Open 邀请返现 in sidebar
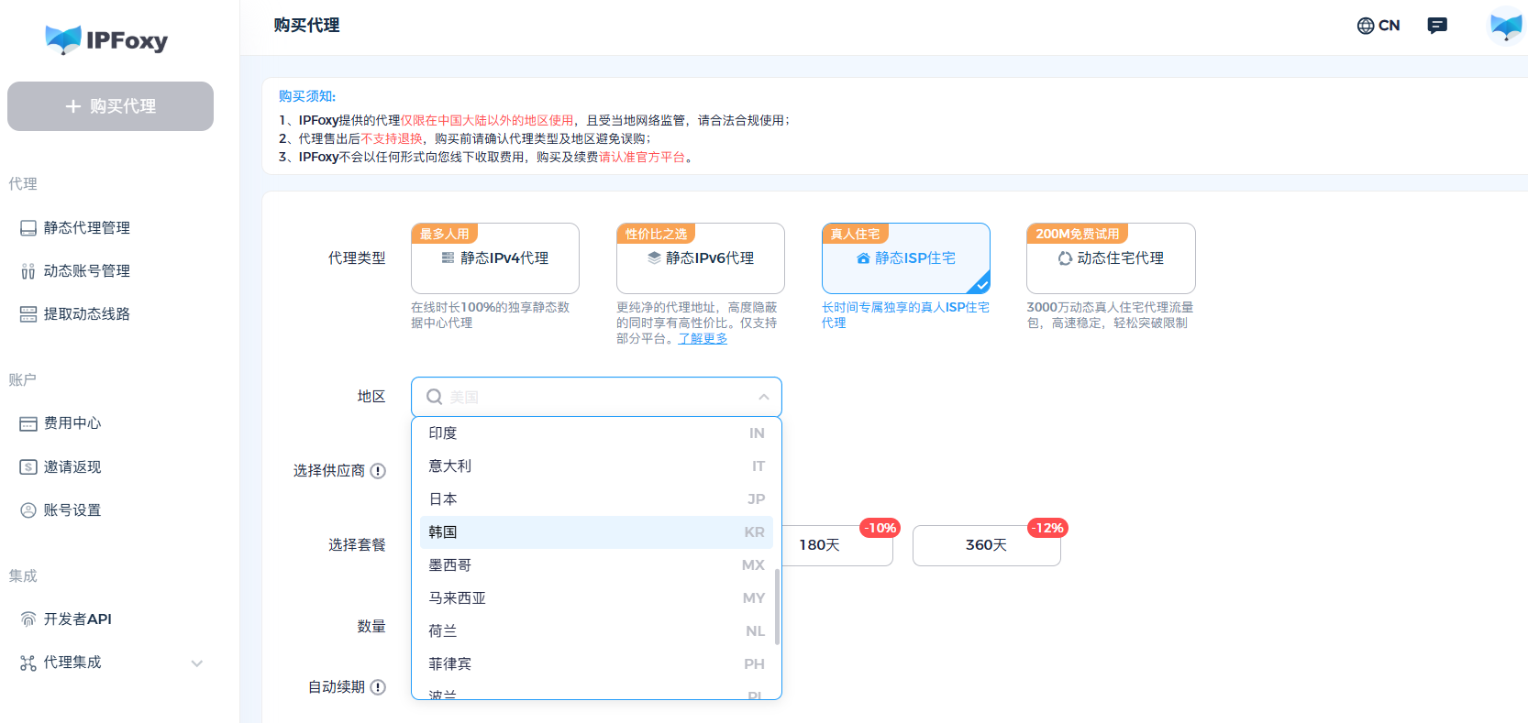The width and height of the screenshot is (1528, 723). click(x=72, y=466)
